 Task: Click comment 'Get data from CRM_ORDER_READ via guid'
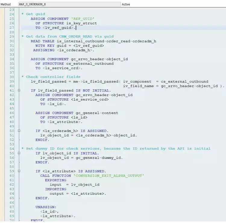click(x=70, y=37)
